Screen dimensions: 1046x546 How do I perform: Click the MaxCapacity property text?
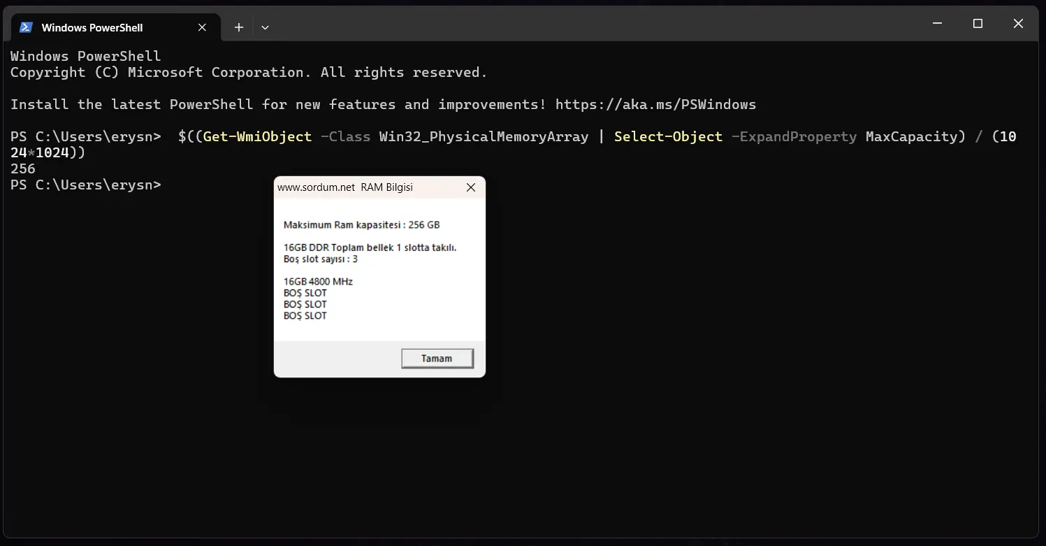click(x=911, y=136)
